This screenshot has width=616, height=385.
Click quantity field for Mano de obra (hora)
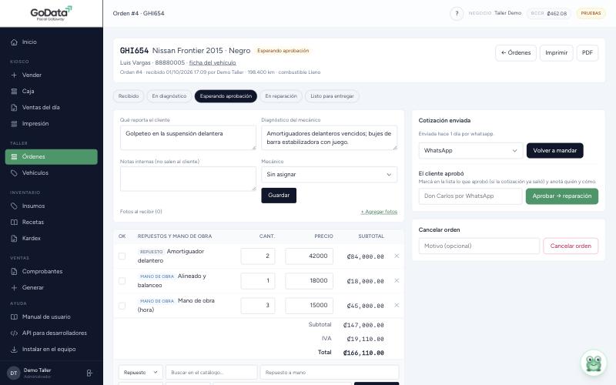click(258, 305)
